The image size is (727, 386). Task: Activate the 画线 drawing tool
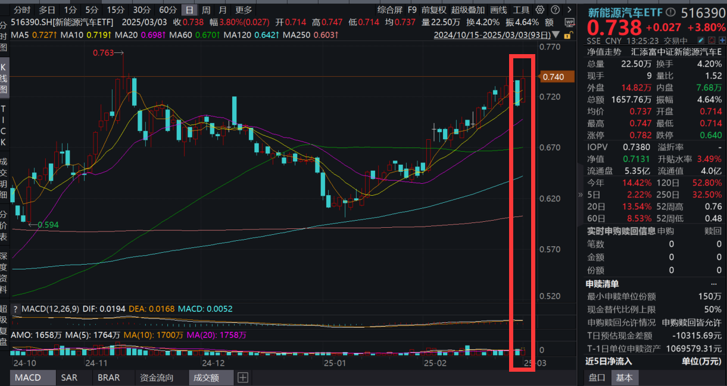point(498,9)
